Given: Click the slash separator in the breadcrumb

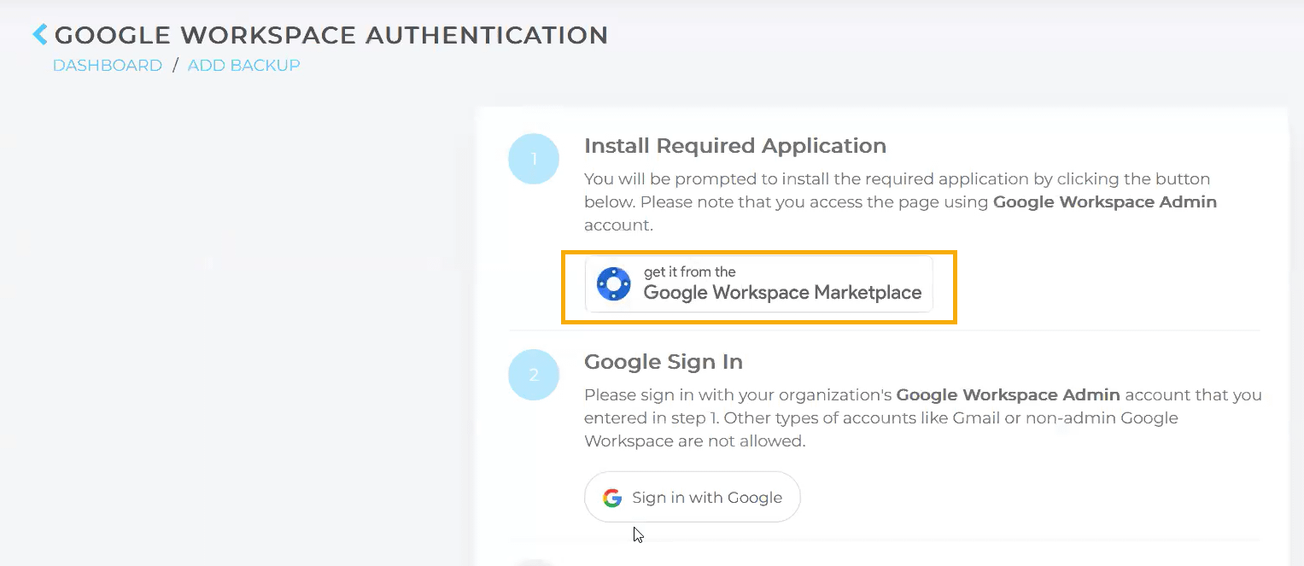Looking at the screenshot, I should point(175,66).
